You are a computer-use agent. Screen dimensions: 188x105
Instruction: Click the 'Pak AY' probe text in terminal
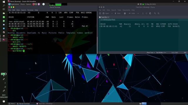pos(85,26)
